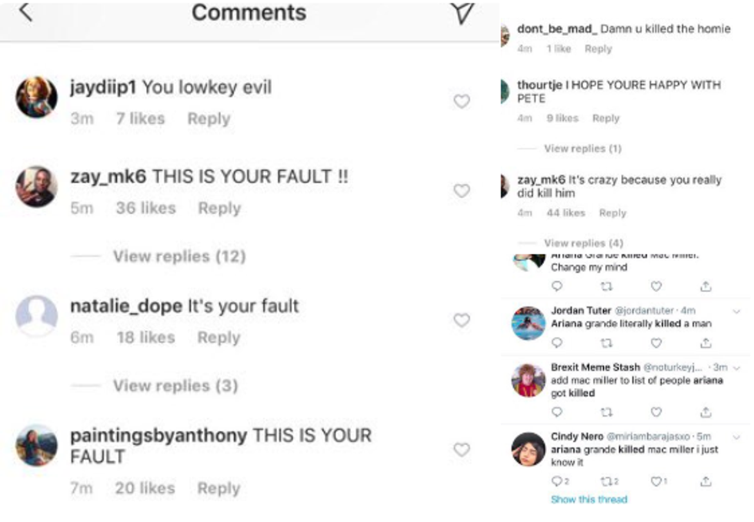Go back using the arrow beside Comments
The height and width of the screenshot is (522, 754).
click(25, 12)
